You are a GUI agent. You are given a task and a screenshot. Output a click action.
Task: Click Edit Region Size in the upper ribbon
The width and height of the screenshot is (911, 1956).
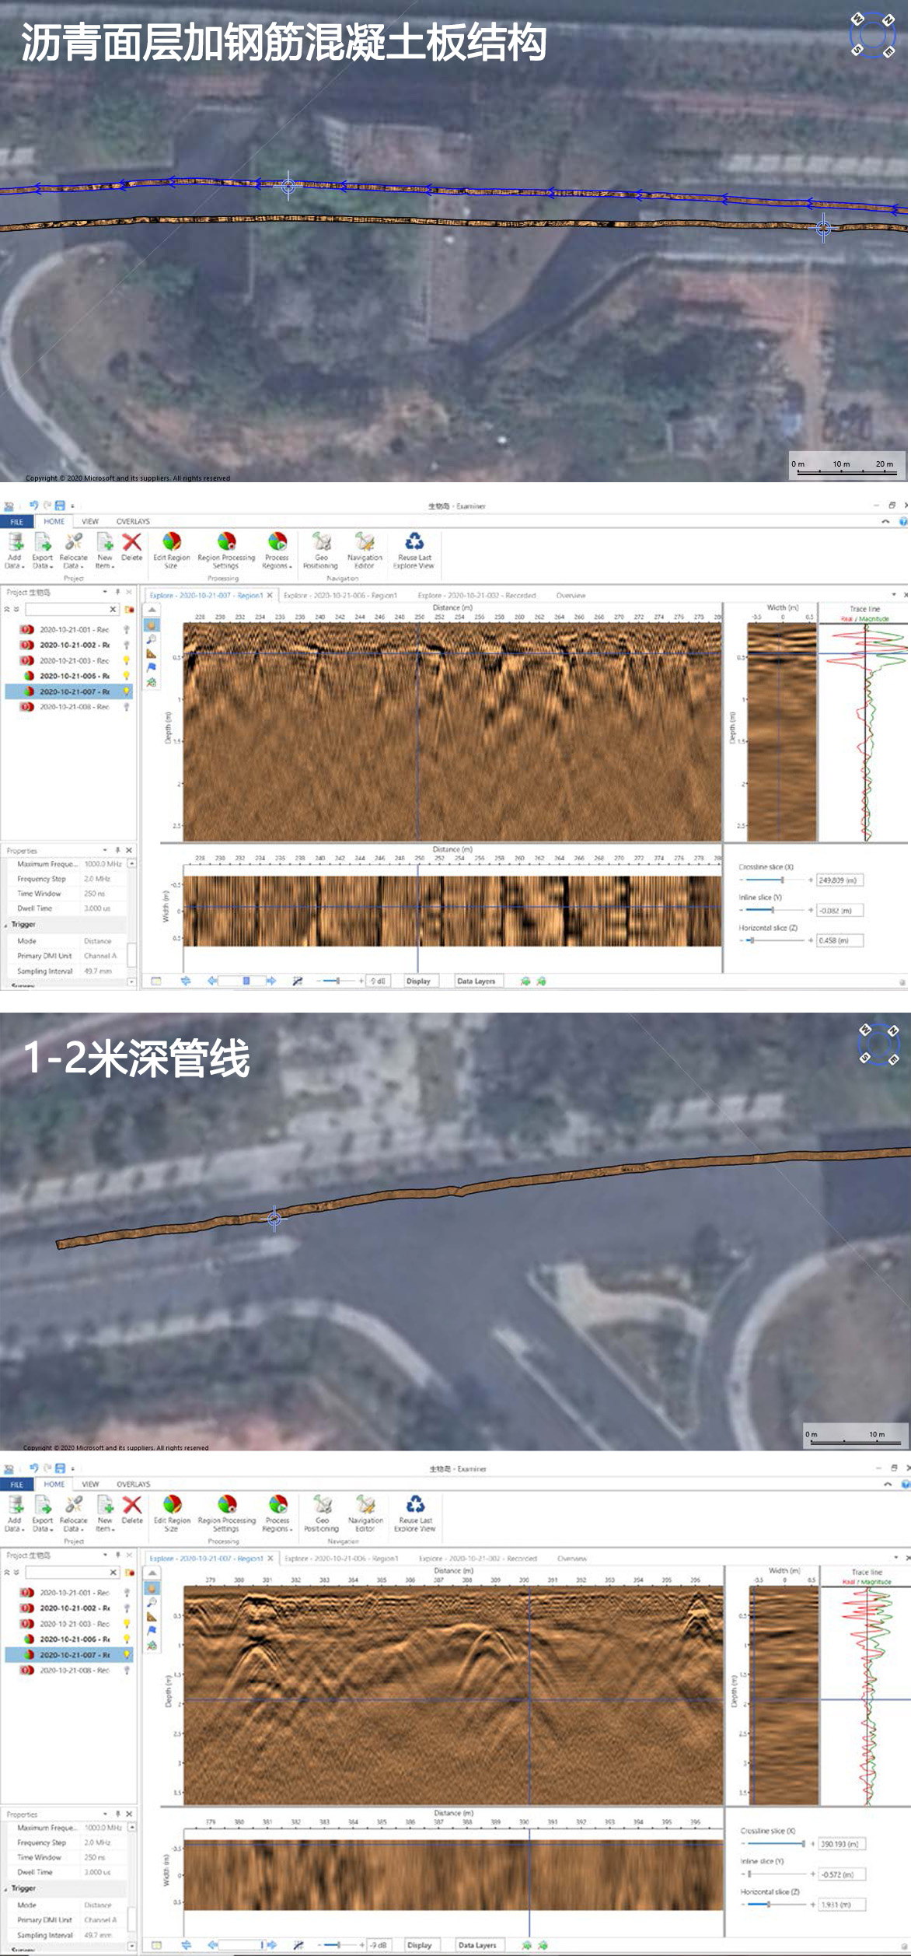(172, 549)
